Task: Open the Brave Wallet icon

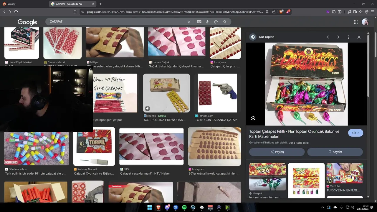Action: [x=355, y=12]
